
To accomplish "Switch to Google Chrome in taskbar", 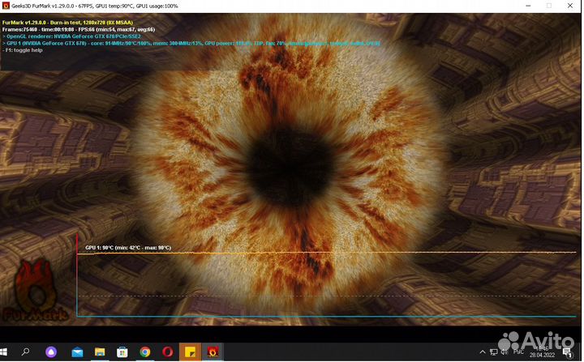I will click(145, 352).
